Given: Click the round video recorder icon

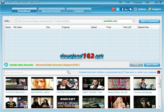Looking at the screenshot, I should [6, 65].
